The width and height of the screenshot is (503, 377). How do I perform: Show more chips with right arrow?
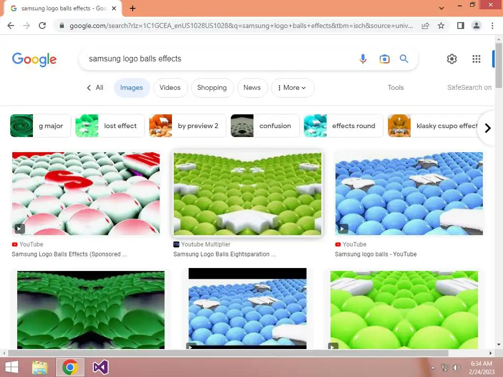point(488,128)
